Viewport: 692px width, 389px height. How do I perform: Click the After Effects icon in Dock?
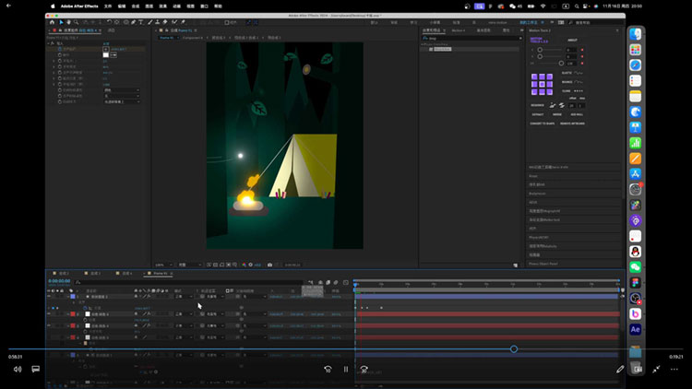click(636, 329)
